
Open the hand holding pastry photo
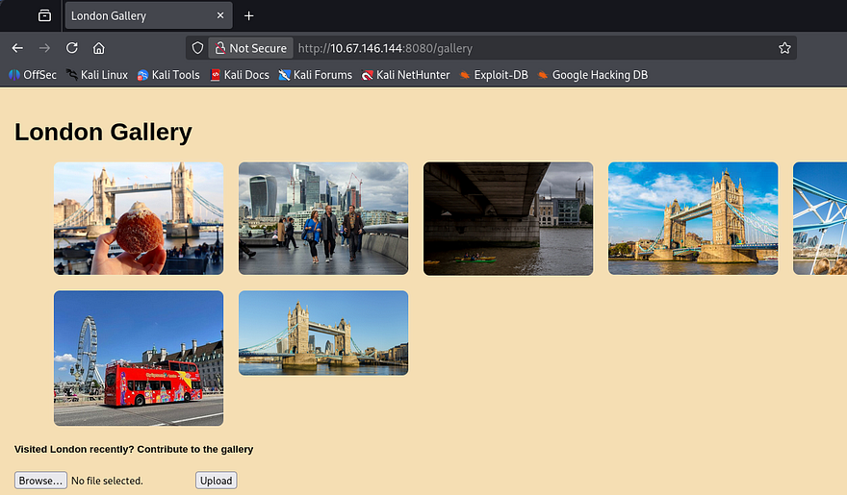click(139, 218)
